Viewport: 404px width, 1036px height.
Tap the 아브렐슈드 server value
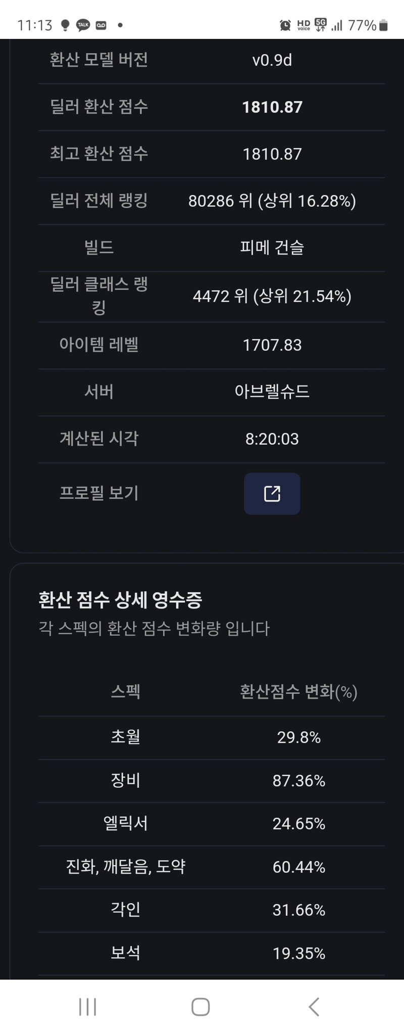tap(272, 392)
